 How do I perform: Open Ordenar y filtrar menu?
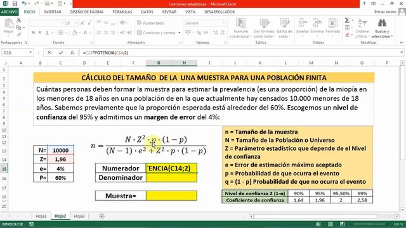[x=362, y=28]
